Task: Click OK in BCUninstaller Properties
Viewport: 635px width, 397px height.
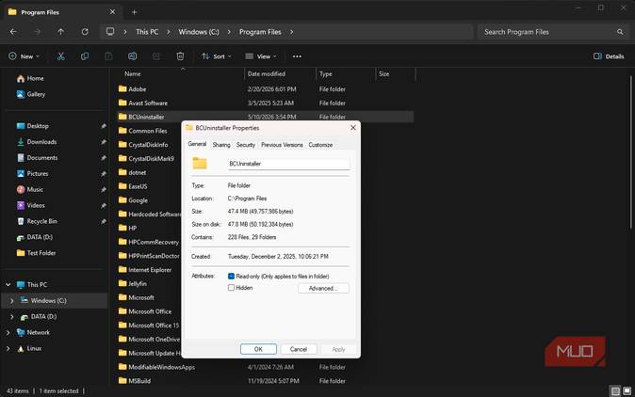Action: [258, 349]
